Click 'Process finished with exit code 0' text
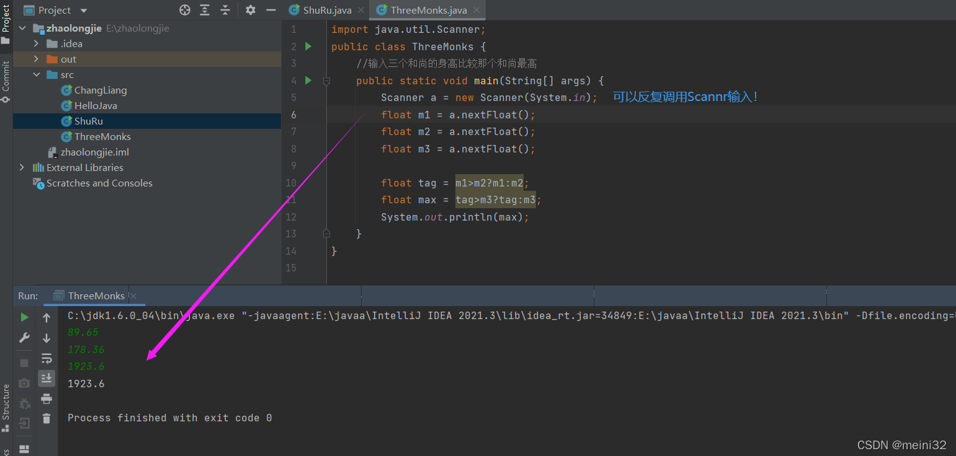The height and width of the screenshot is (456, 956). pyautogui.click(x=169, y=418)
